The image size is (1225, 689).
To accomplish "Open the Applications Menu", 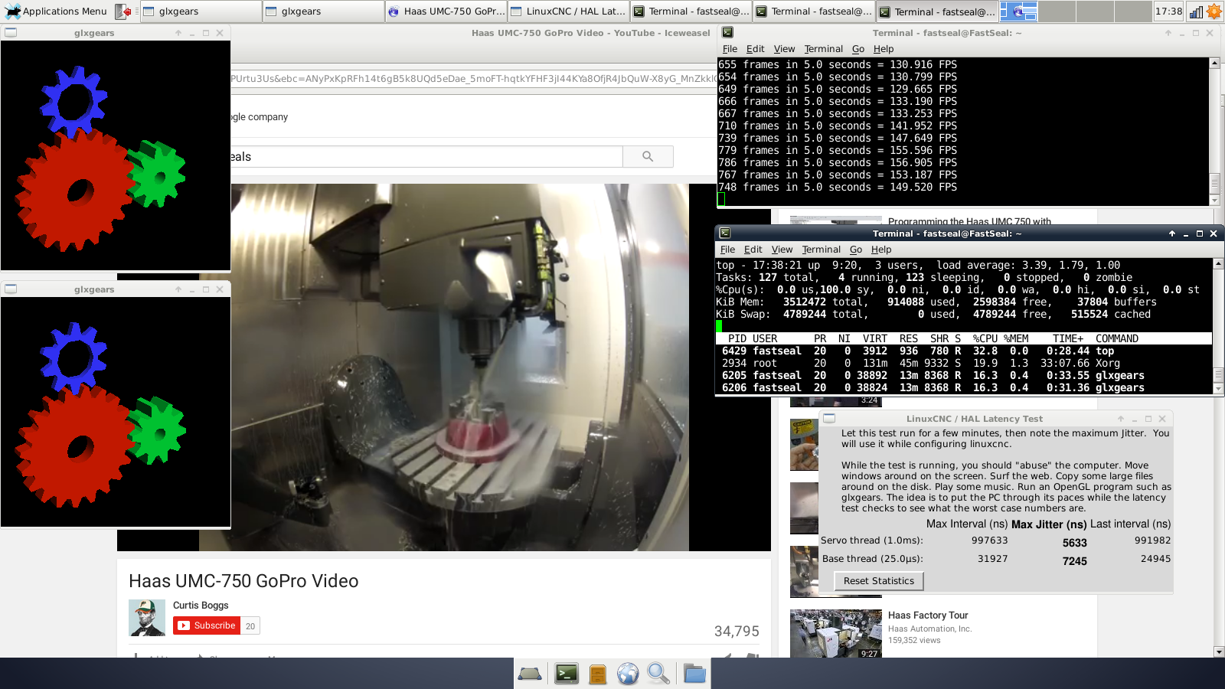I will (55, 11).
